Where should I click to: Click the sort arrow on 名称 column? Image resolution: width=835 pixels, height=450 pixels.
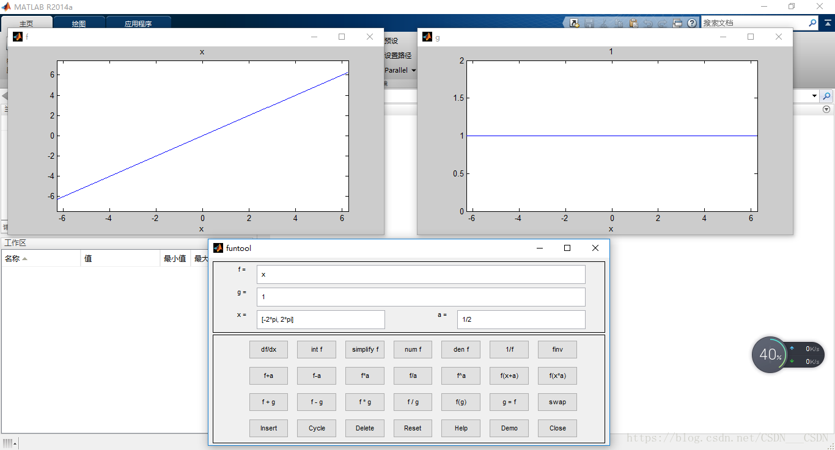click(x=25, y=259)
